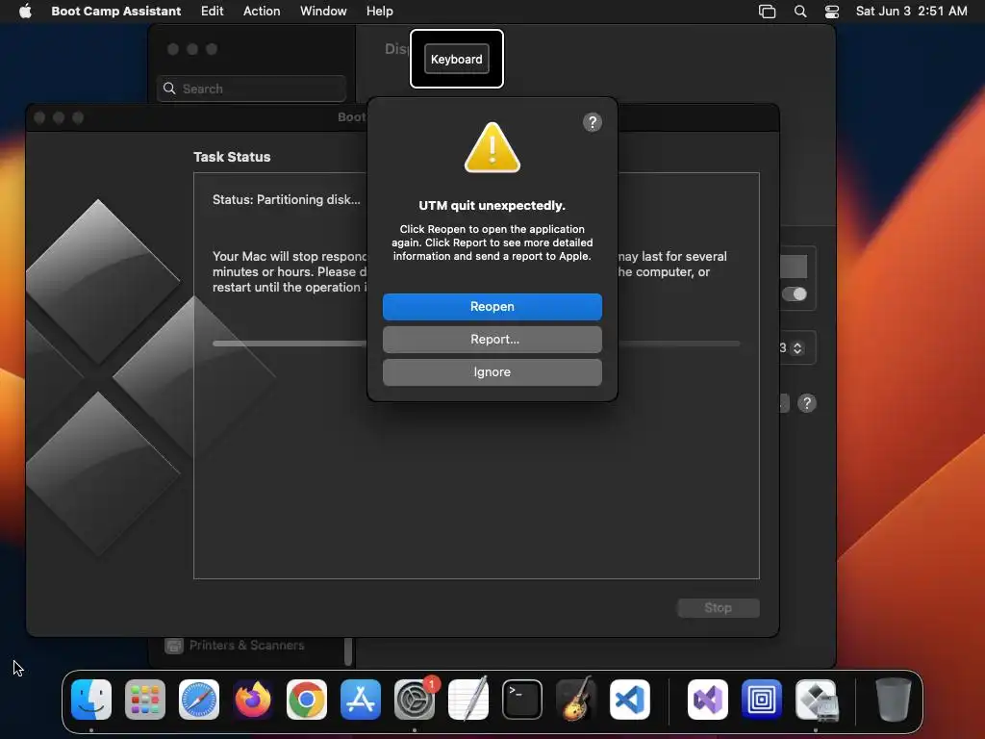
Task: Click the magnifier icon in the Search field
Action: [x=169, y=89]
